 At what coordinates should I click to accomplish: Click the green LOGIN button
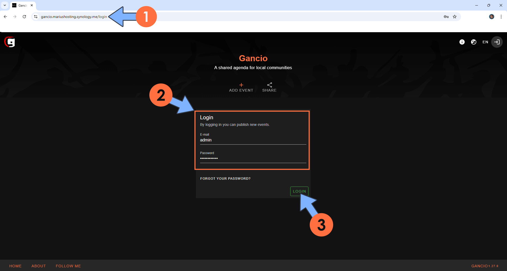(x=299, y=191)
